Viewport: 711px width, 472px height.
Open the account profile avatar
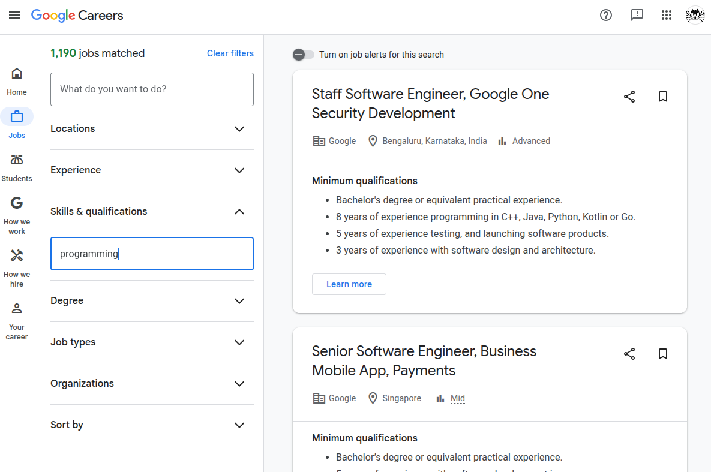(x=695, y=15)
